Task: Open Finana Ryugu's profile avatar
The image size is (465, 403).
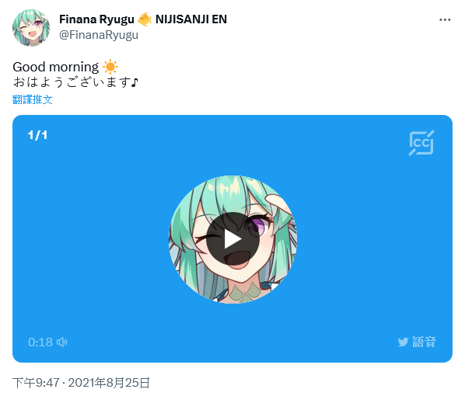Action: point(31,28)
